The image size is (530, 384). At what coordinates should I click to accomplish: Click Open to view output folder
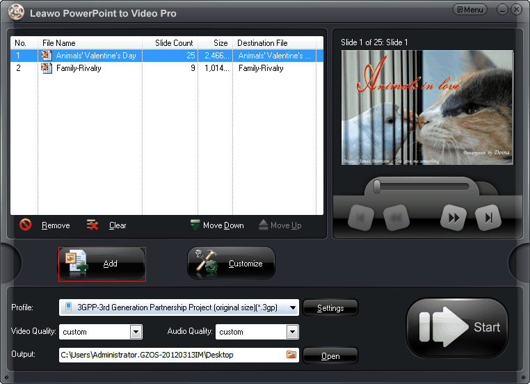click(330, 356)
